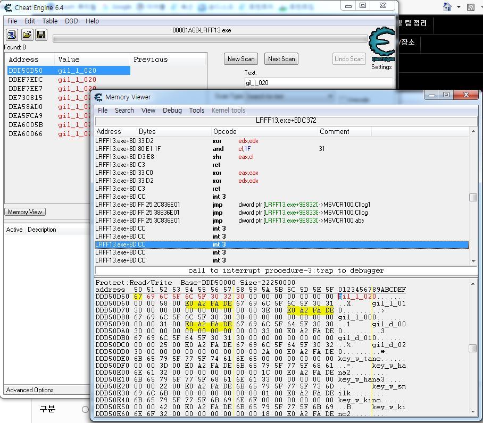Click the Bytes column header in disassembler
This screenshot has height=423, width=483.
pos(174,131)
